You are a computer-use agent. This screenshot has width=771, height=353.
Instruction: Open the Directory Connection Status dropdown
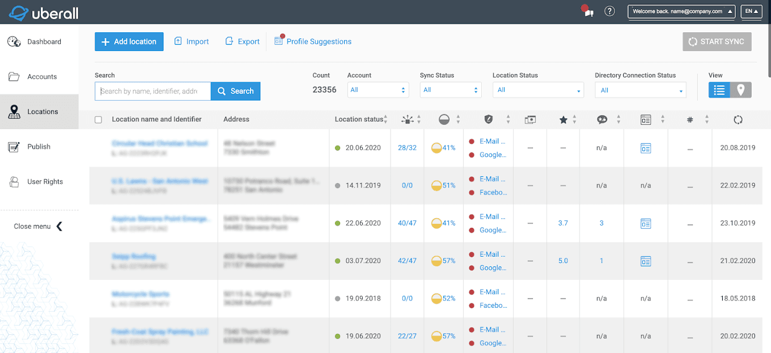click(x=641, y=90)
